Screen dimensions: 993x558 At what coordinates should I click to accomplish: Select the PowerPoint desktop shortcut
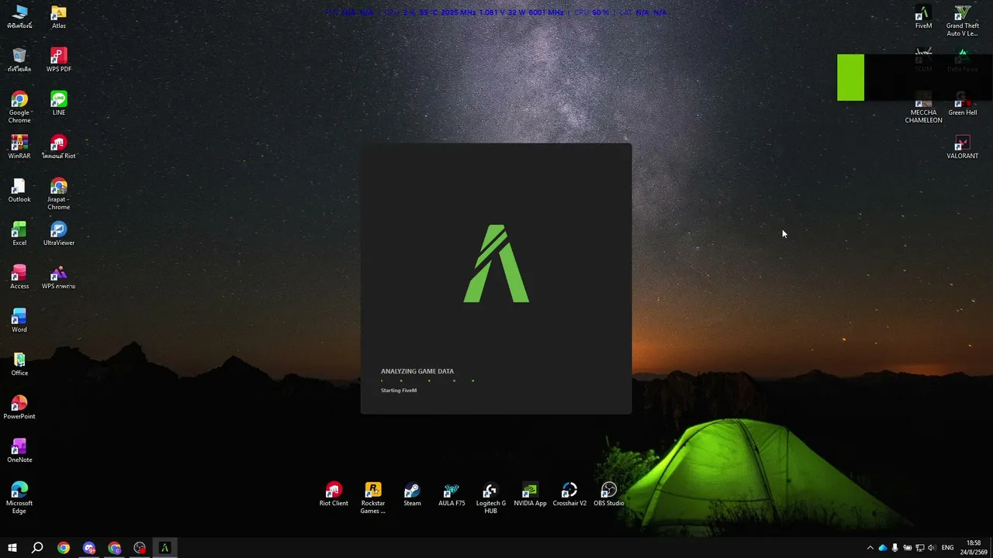[19, 408]
